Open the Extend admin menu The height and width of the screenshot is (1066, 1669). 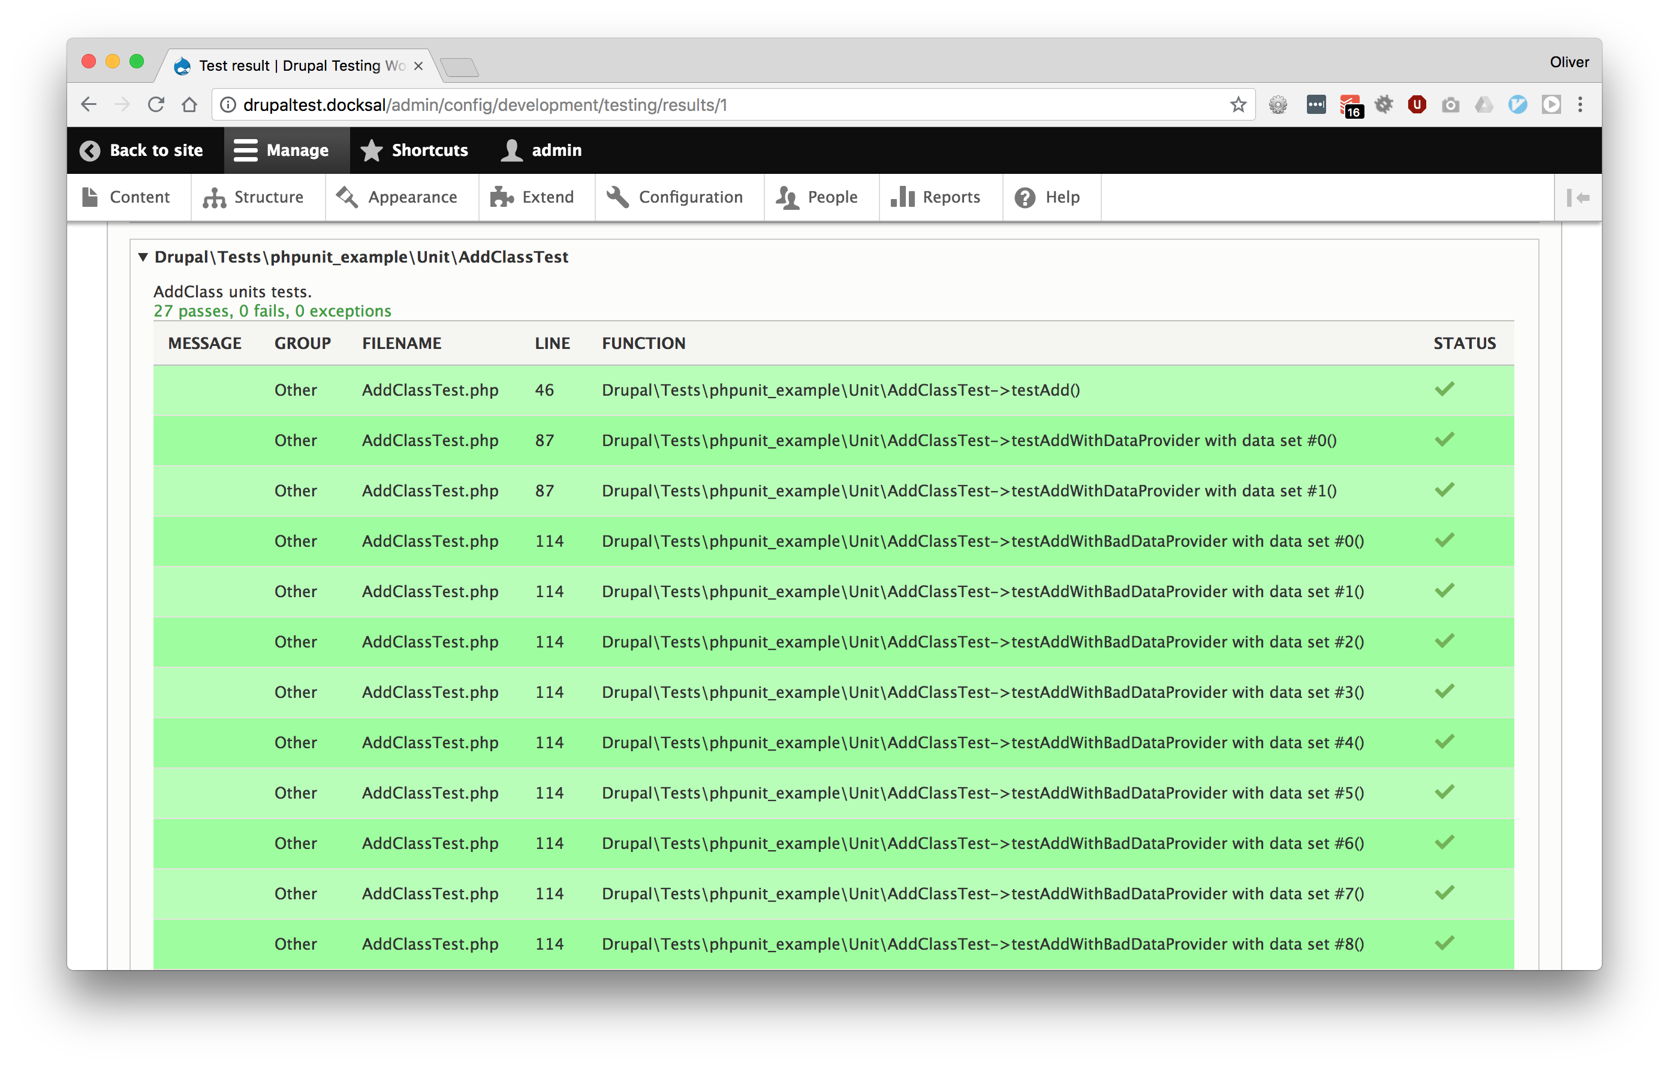click(x=532, y=197)
